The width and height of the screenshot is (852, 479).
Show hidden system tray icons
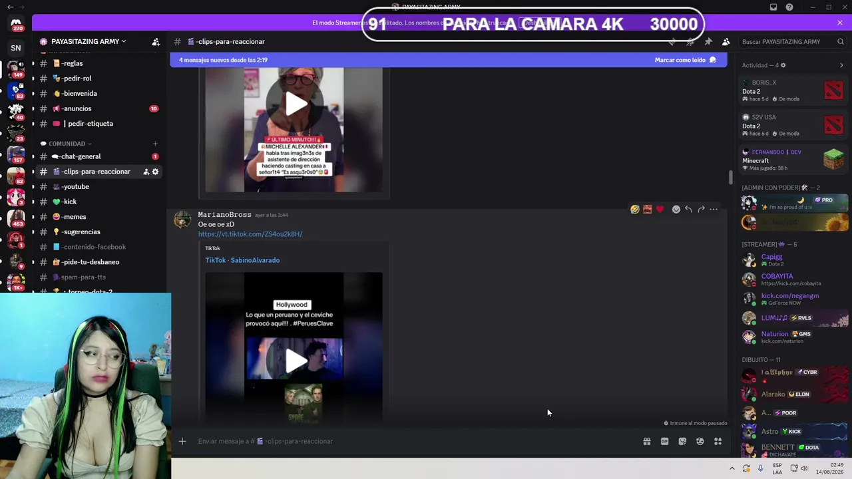[732, 468]
